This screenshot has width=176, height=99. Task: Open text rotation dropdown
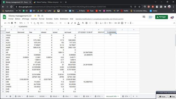(x=111, y=23)
